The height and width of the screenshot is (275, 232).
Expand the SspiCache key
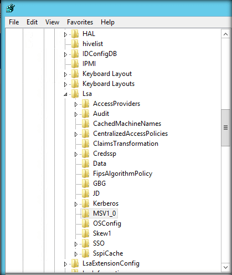pos(76,254)
